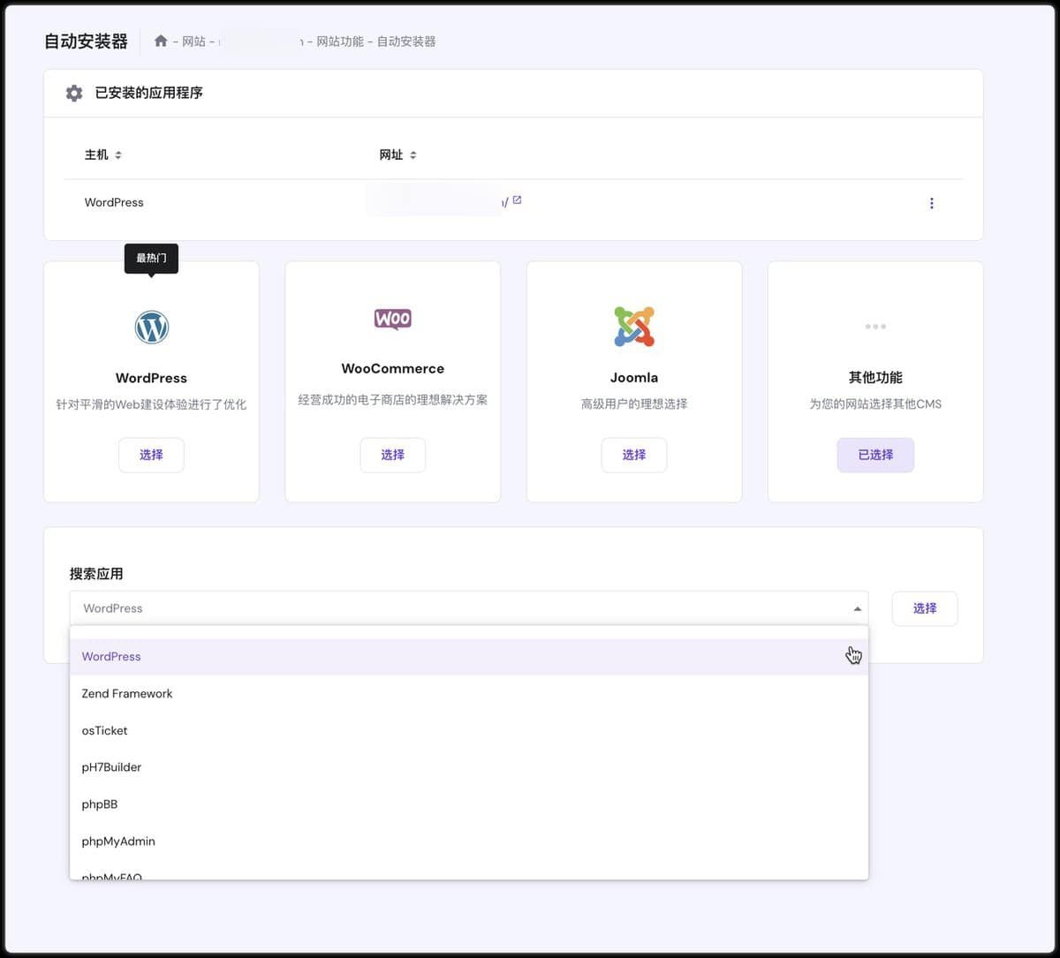The height and width of the screenshot is (958, 1060).
Task: Select phpBB from the dropdown list
Action: click(x=469, y=804)
